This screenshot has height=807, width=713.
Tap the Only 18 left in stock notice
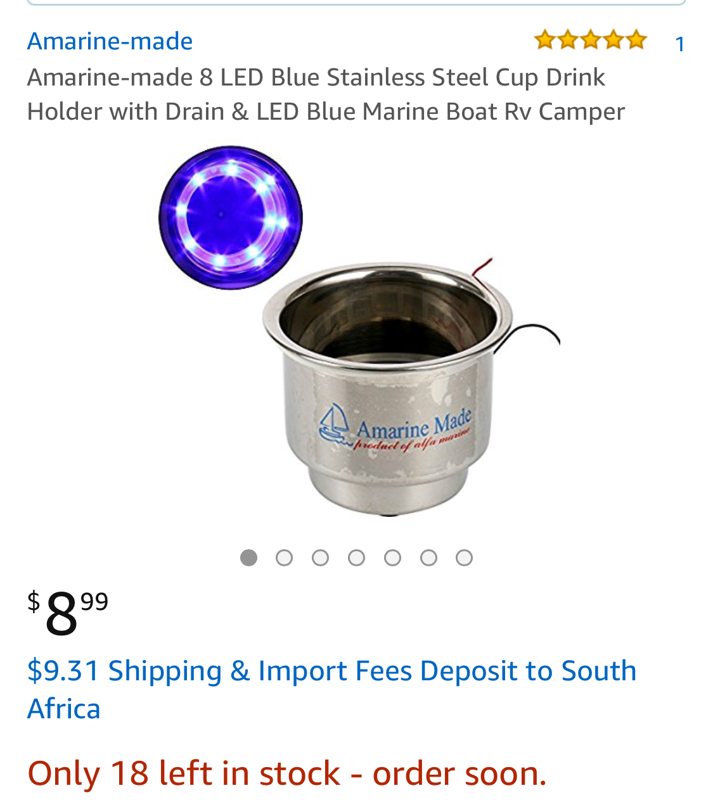pyautogui.click(x=286, y=773)
